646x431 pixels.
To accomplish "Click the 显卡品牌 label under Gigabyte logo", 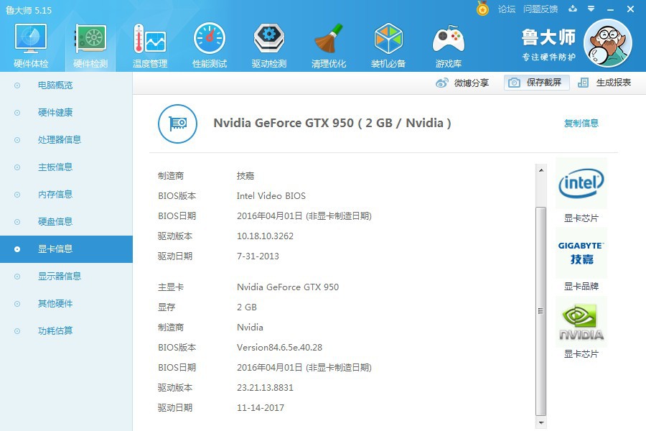I will (581, 286).
